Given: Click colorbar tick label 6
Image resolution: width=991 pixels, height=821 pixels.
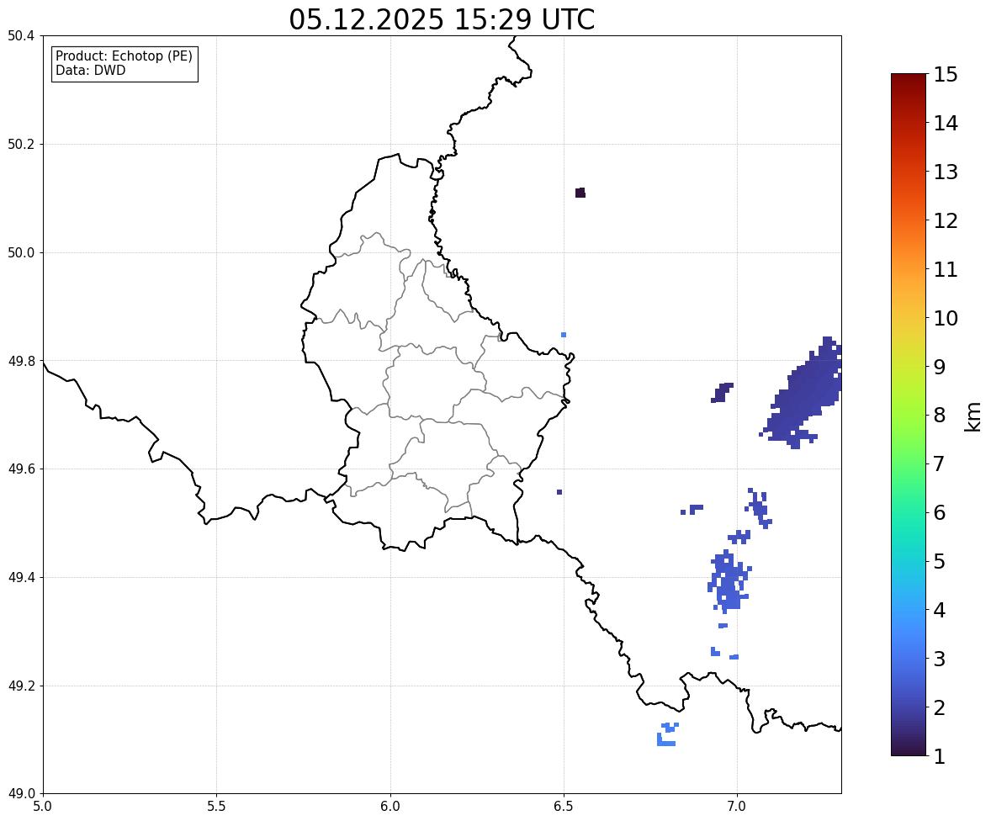Looking at the screenshot, I should (940, 512).
